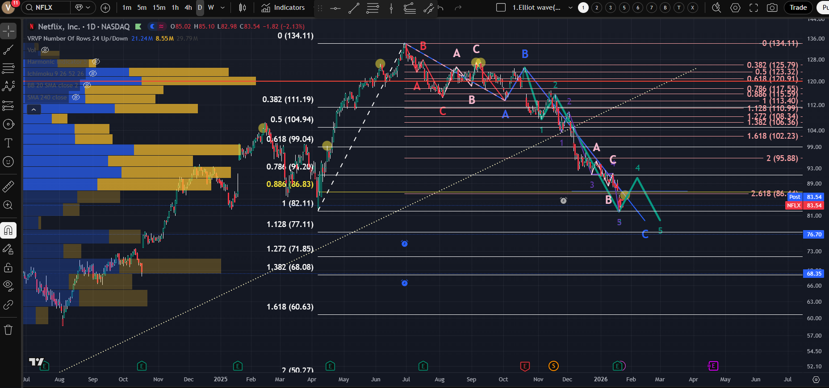Toggle visibility of SMA 240 close
This screenshot has height=388, width=829.
pos(76,97)
